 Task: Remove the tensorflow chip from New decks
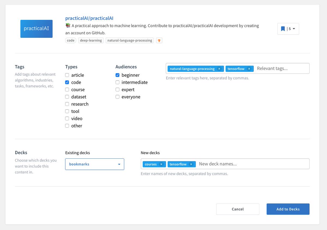pos(191,164)
